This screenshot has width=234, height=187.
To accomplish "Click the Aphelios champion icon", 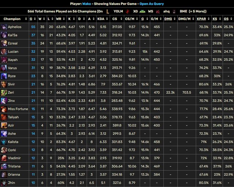I will pyautogui.click(x=4, y=27).
